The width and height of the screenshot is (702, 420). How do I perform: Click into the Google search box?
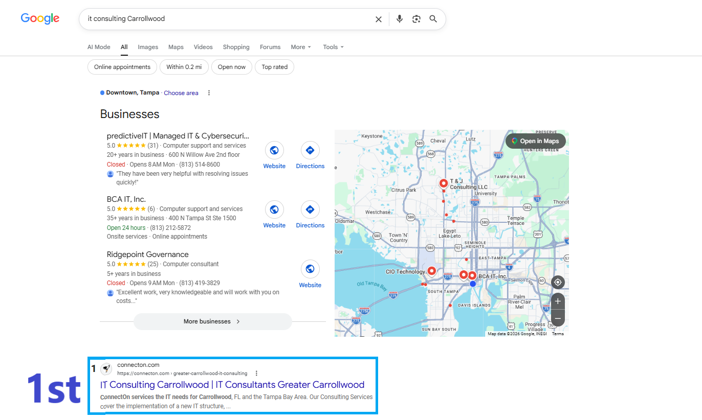(x=228, y=19)
